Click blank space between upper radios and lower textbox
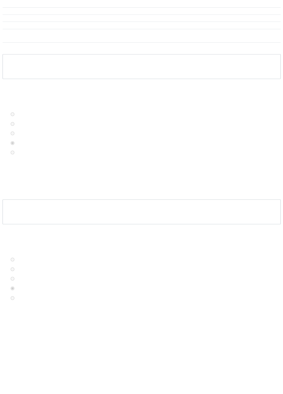 (141, 177)
